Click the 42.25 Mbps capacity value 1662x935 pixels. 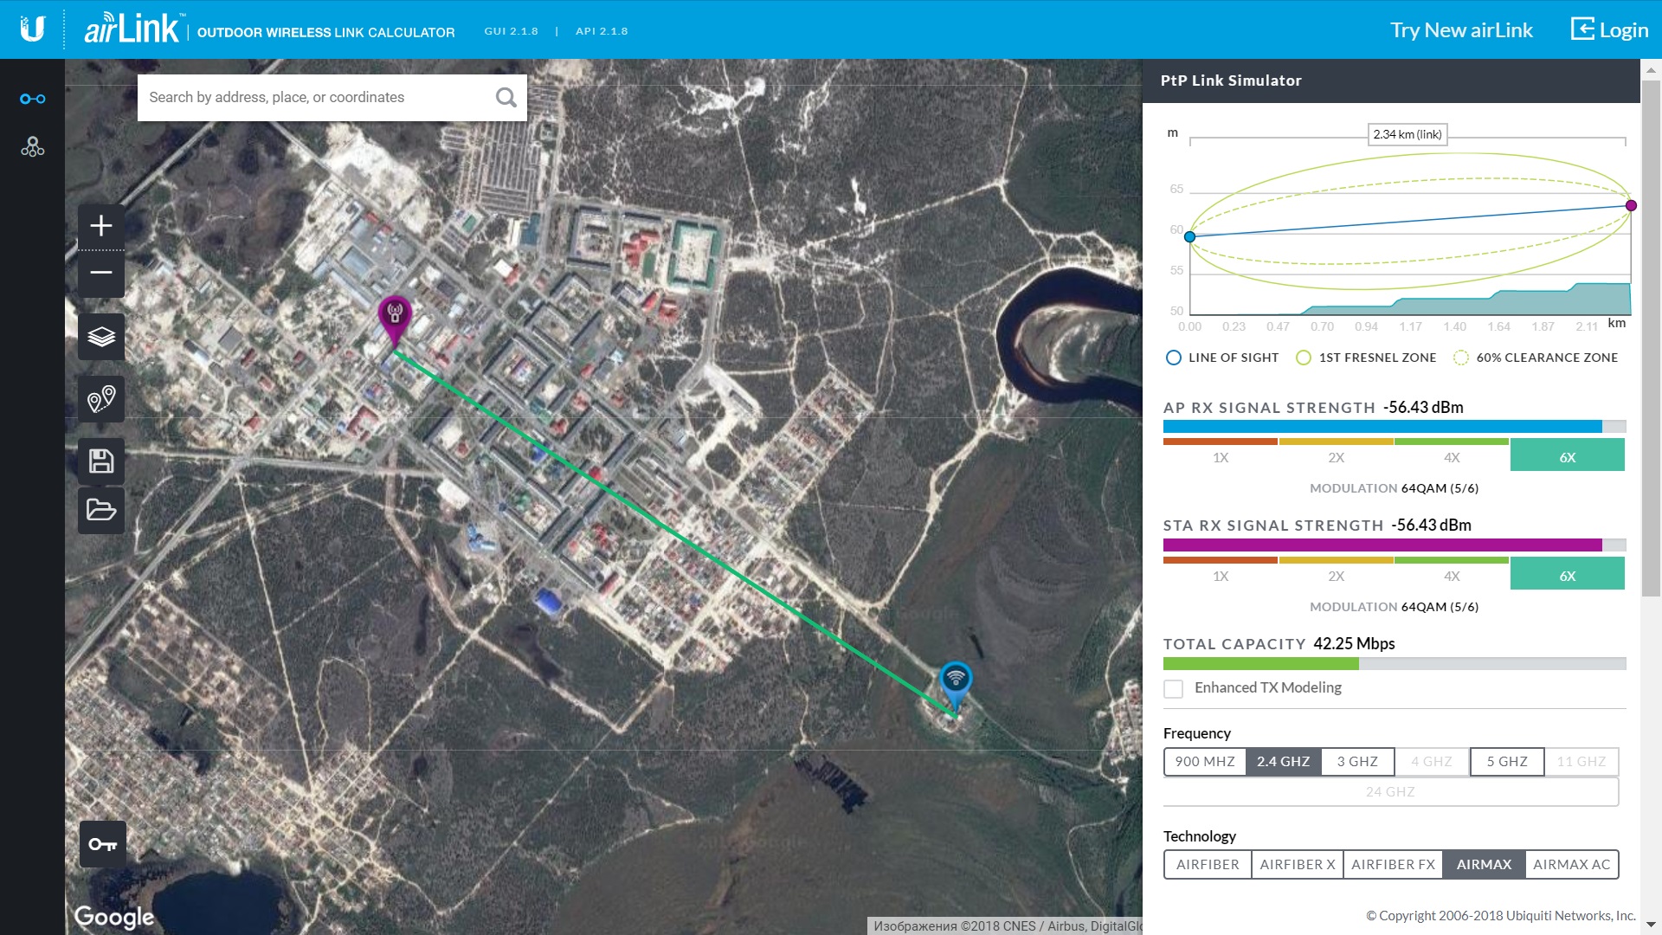(1354, 644)
